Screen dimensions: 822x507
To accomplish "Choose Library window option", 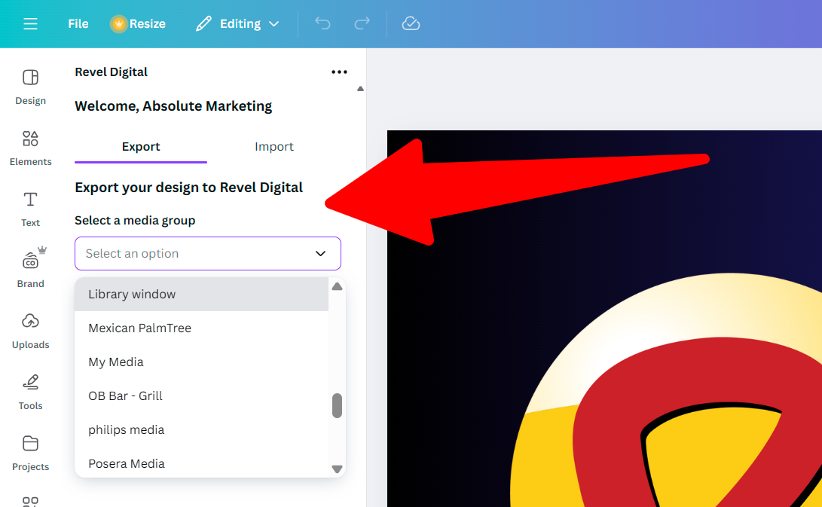I will (201, 294).
